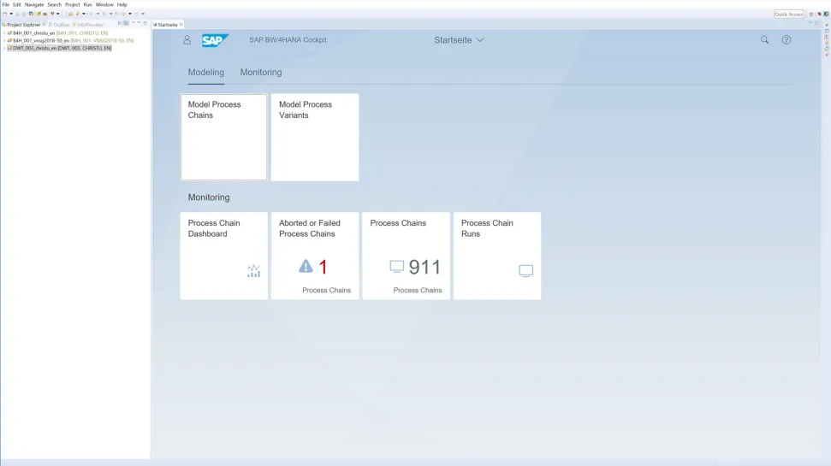Viewport: 831px width, 466px height.
Task: Expand the B4H_001_christu_en project node
Action: coord(3,33)
